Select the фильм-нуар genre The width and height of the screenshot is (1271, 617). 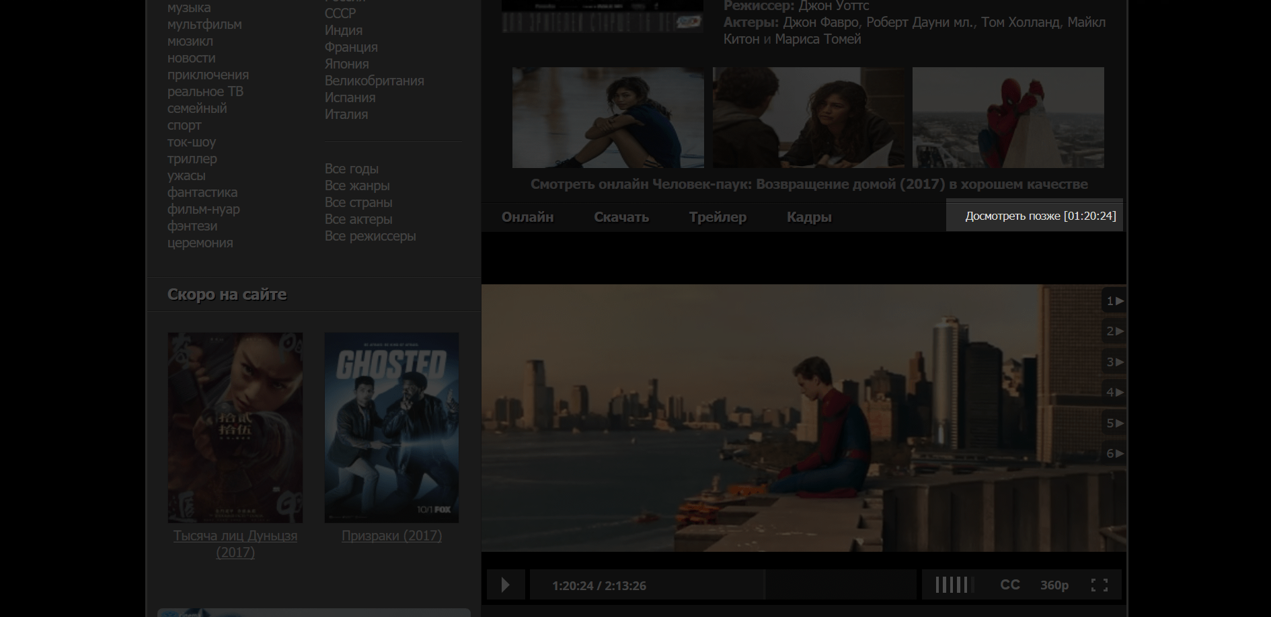click(x=204, y=209)
